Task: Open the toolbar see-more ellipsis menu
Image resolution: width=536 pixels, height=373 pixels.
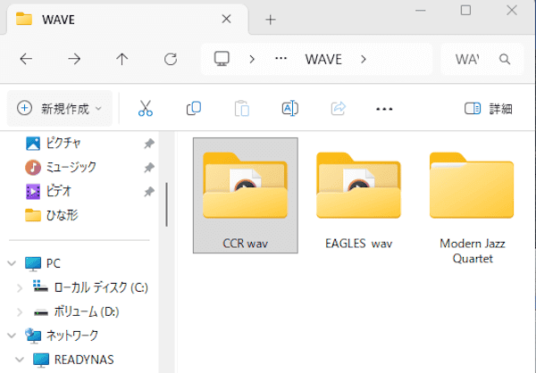Action: (384, 109)
